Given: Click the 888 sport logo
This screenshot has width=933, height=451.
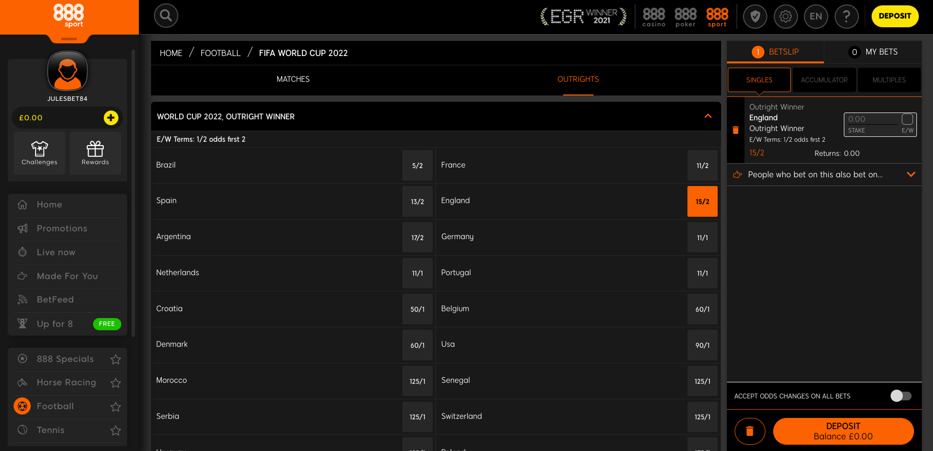Looking at the screenshot, I should click(x=69, y=16).
